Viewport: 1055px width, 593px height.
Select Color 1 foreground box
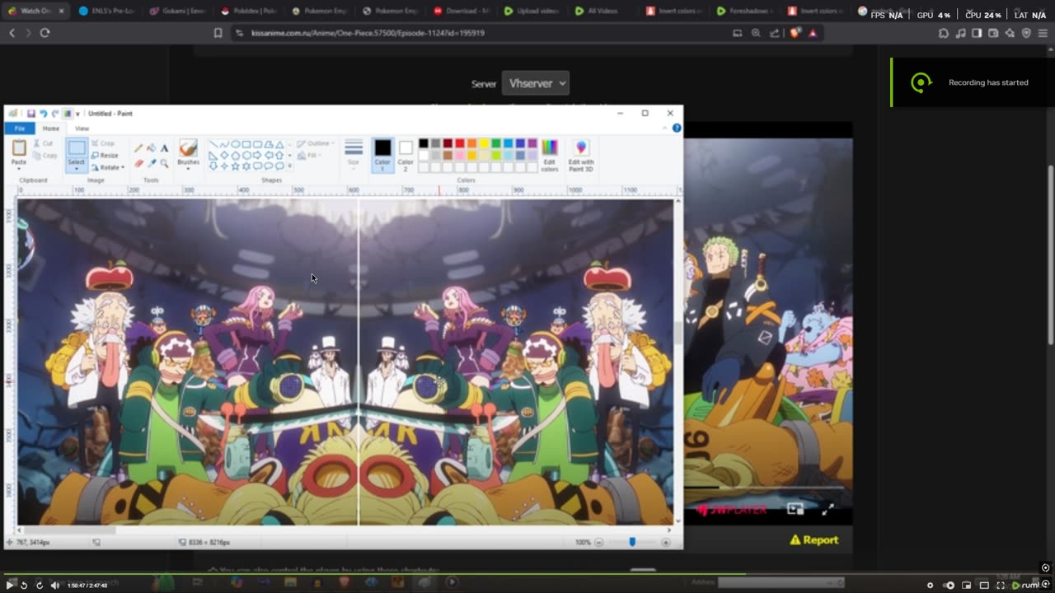pyautogui.click(x=382, y=154)
